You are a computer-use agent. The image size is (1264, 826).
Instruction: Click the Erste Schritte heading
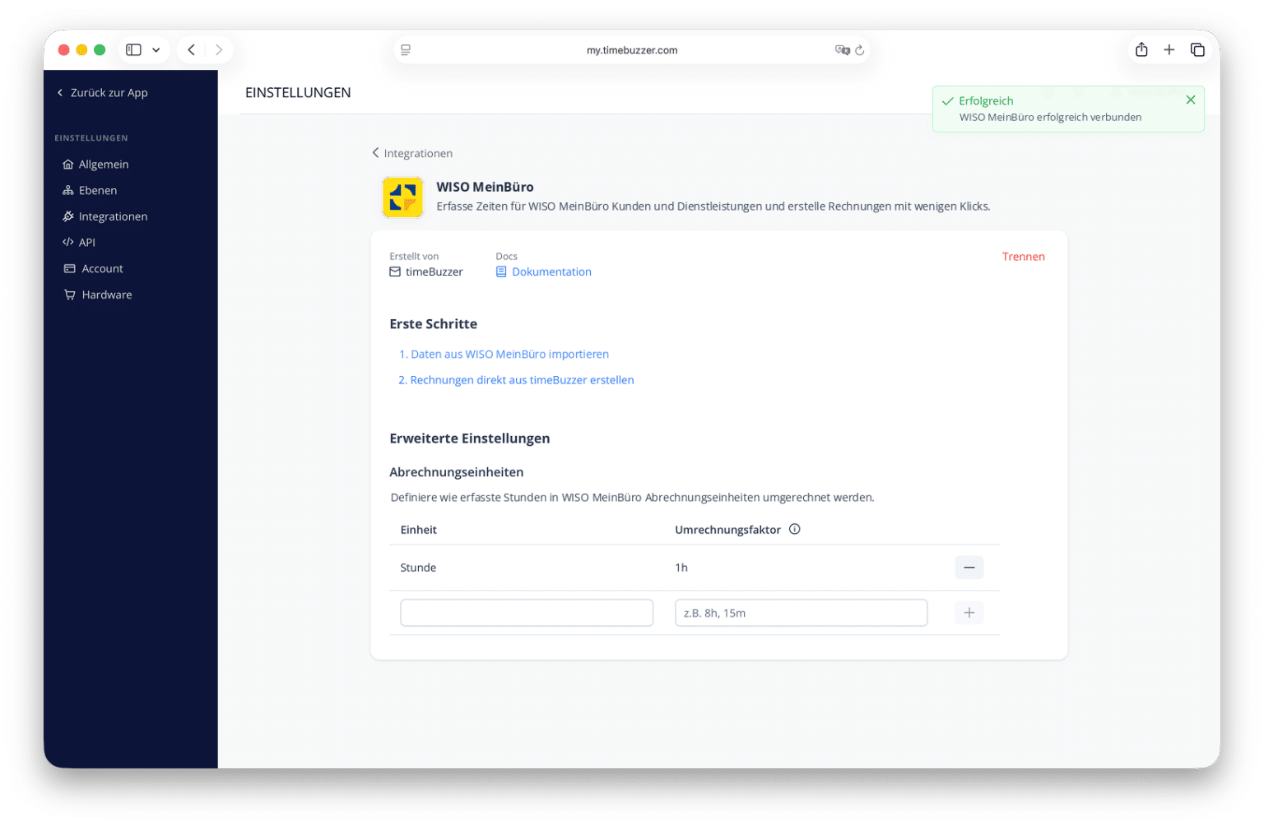433,324
